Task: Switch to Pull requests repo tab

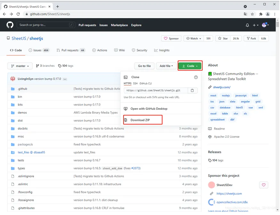Action: [x=70, y=50]
